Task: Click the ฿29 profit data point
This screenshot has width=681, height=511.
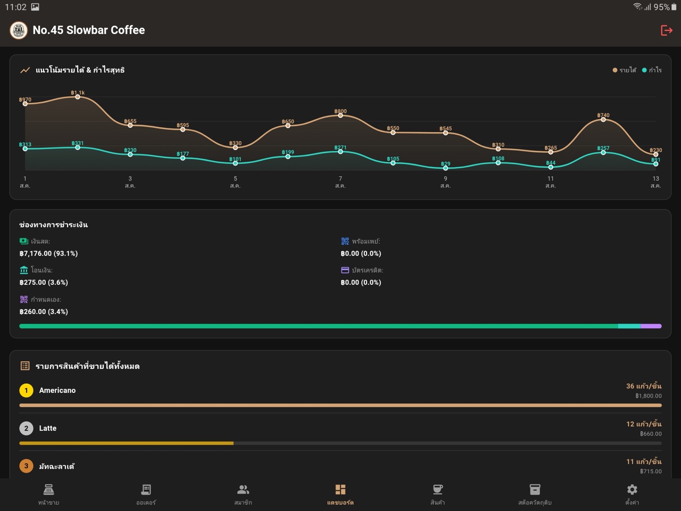Action: pyautogui.click(x=446, y=168)
